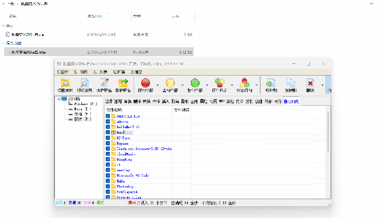This screenshot has width=378, height=218.
Task: Select the 692 KB exe file row in Explorer
Action: [99, 52]
